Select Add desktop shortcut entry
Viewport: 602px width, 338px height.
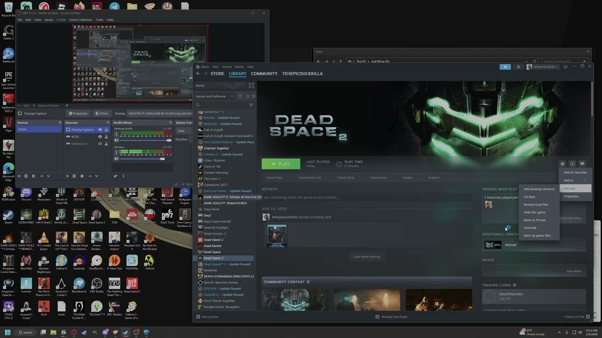point(539,189)
